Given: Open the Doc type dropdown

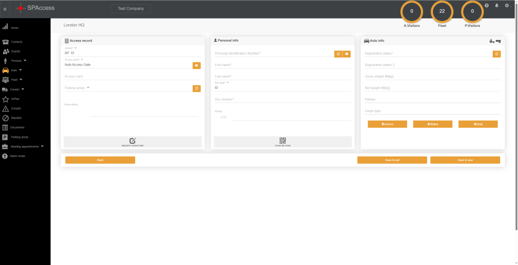Looking at the screenshot, I should point(228,82).
